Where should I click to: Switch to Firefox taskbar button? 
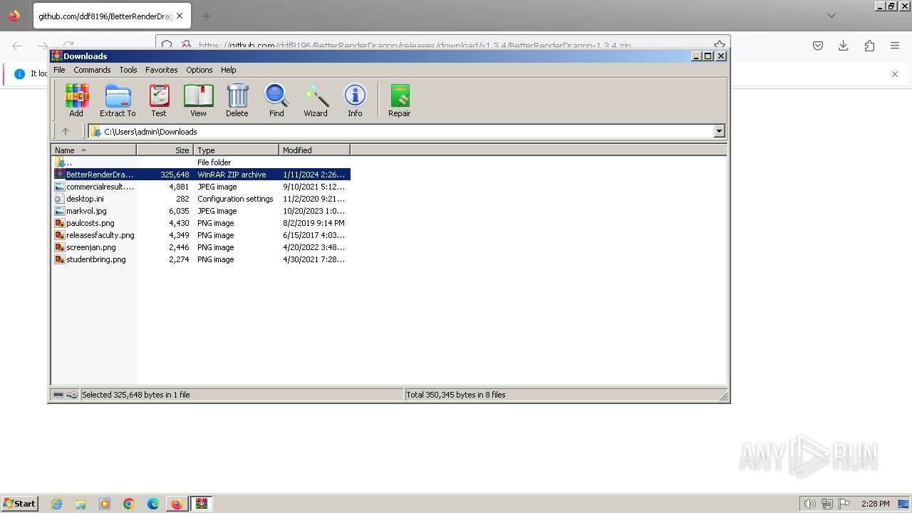(177, 504)
